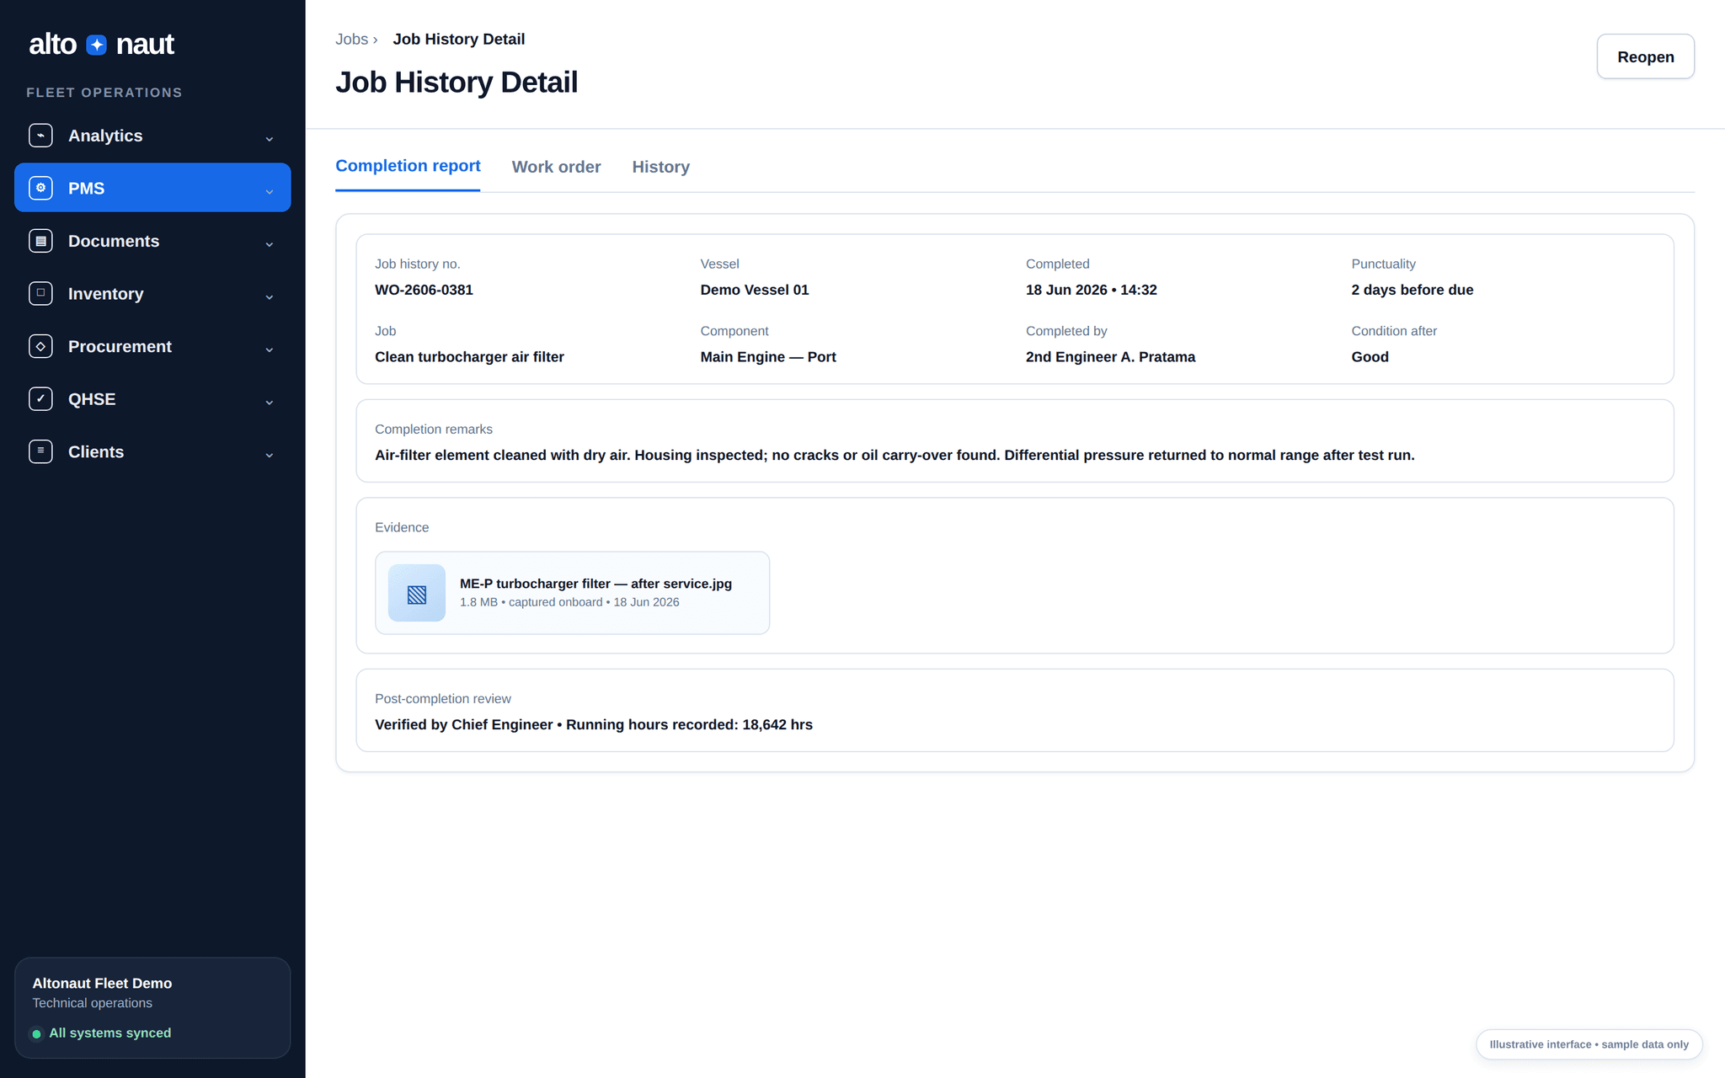Image resolution: width=1725 pixels, height=1078 pixels.
Task: Click Clean turbocharger air filter text
Action: click(x=469, y=357)
